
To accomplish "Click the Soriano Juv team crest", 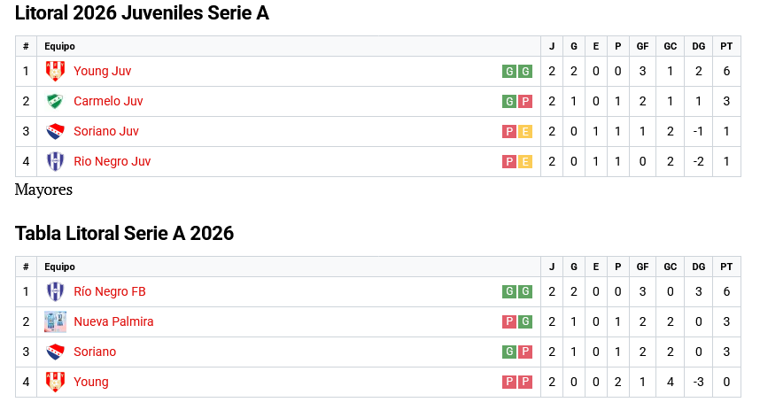I will point(55,132).
